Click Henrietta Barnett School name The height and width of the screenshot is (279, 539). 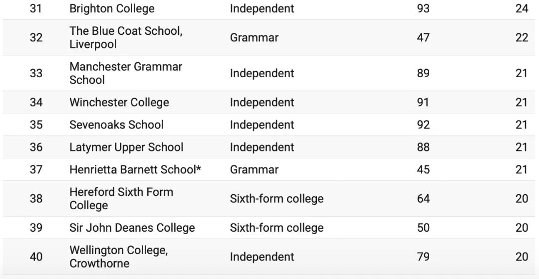coord(135,169)
